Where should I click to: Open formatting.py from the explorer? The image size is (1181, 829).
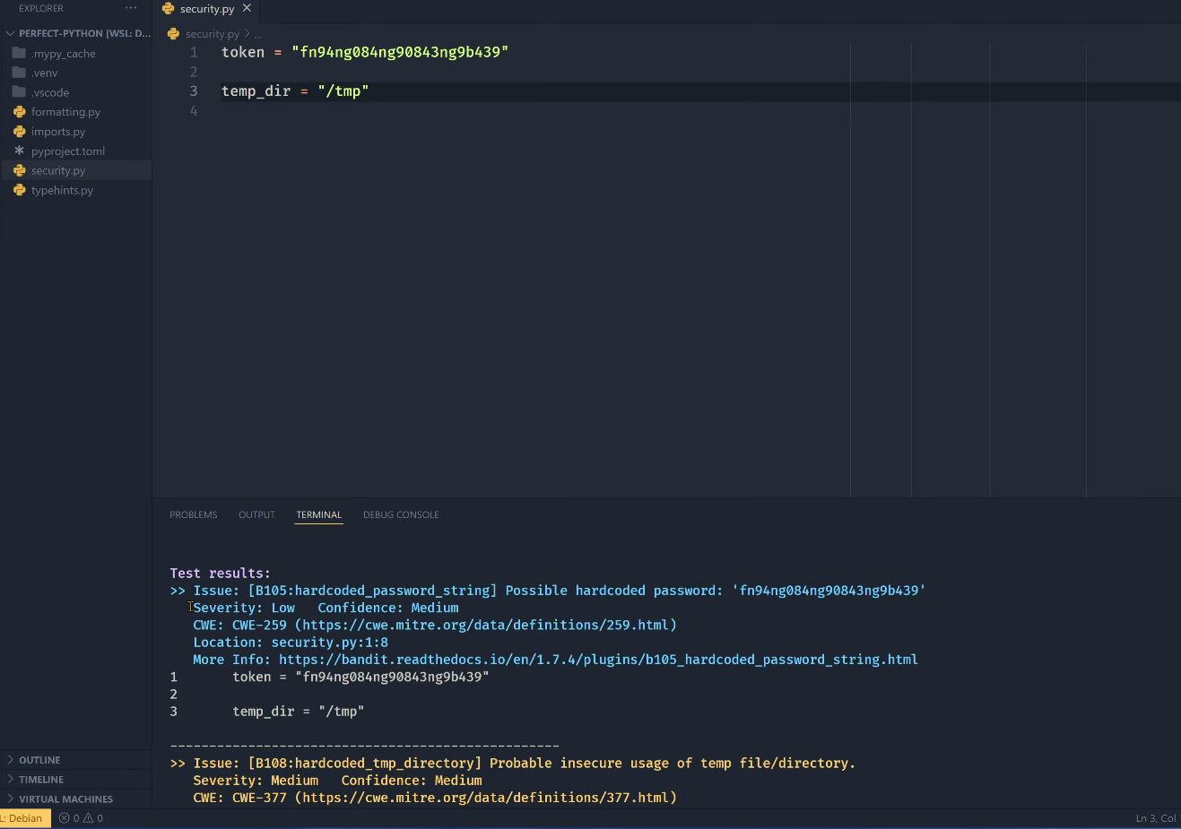pyautogui.click(x=65, y=112)
